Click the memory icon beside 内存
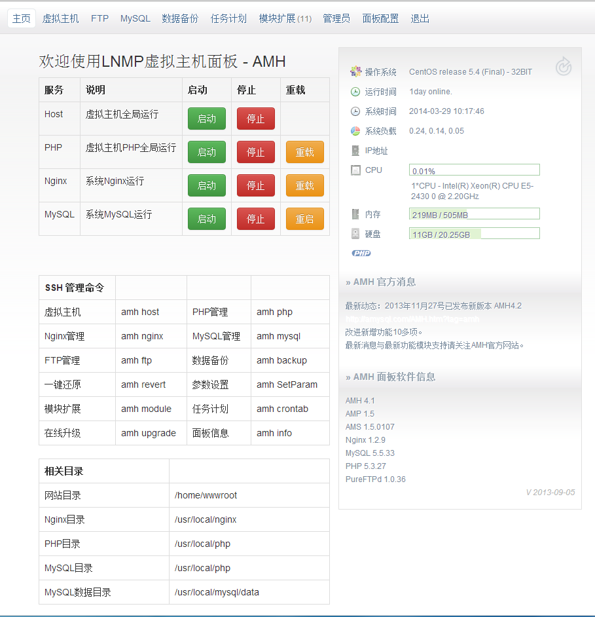 coord(355,214)
